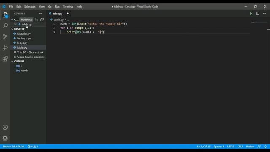Viewport: 270px width, 152px height.
Task: Open the Accounts icon
Action: pos(5,127)
